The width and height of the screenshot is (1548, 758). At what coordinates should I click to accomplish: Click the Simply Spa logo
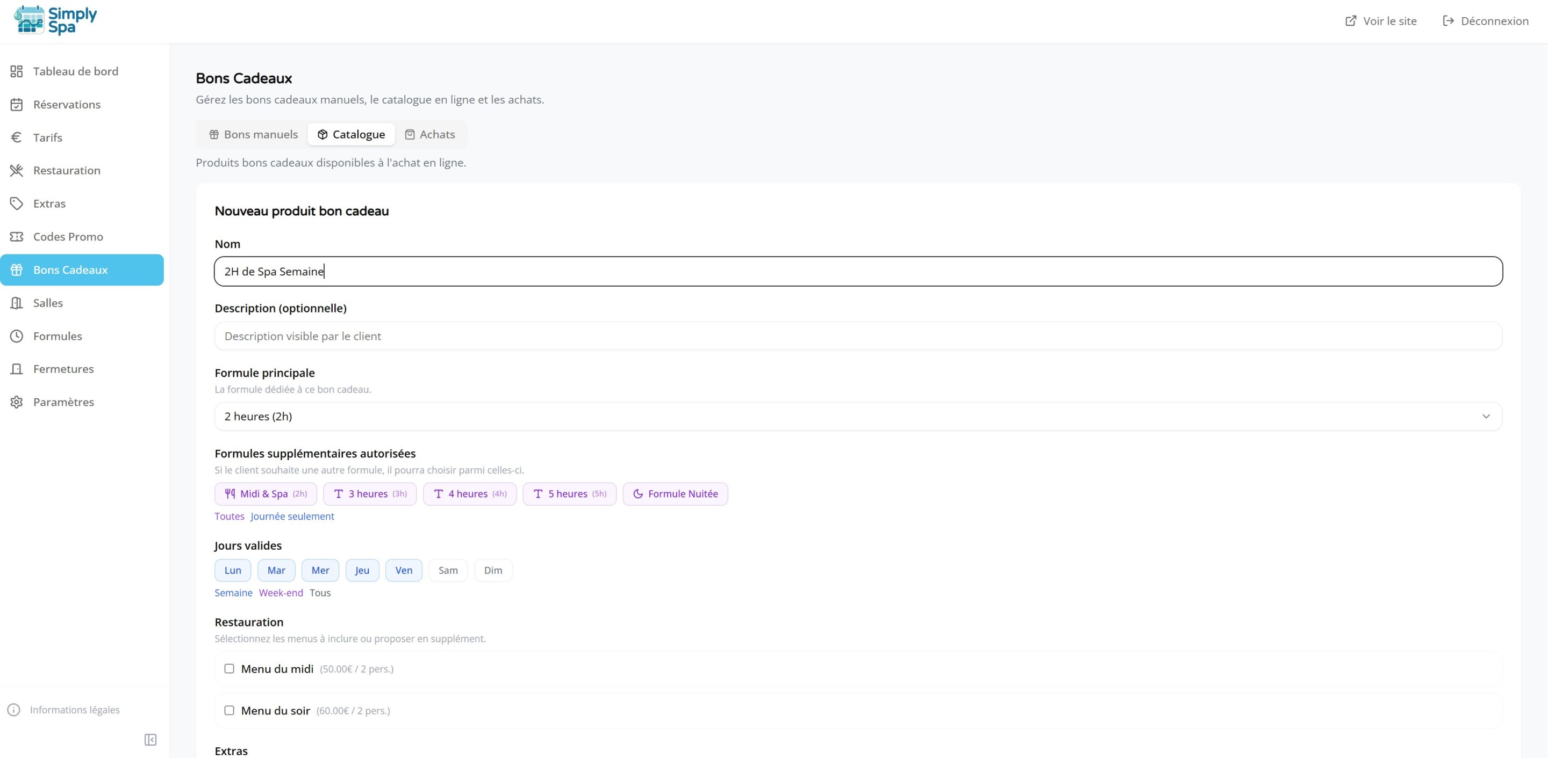pyautogui.click(x=55, y=20)
